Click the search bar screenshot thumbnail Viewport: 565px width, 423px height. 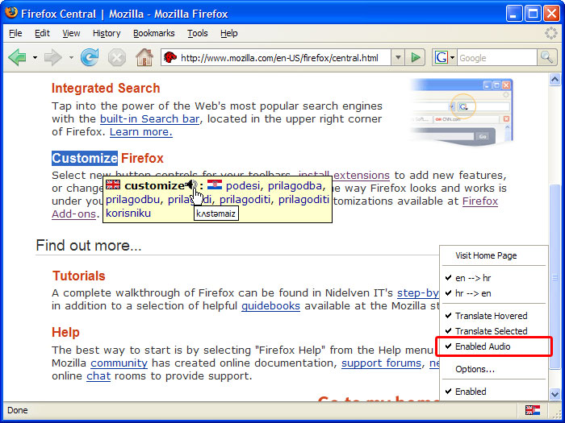click(x=461, y=112)
